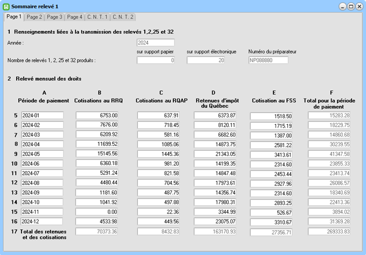The height and width of the screenshot is (255, 366).
Task: Edit the period field 2024-02
Action: [x=42, y=125]
